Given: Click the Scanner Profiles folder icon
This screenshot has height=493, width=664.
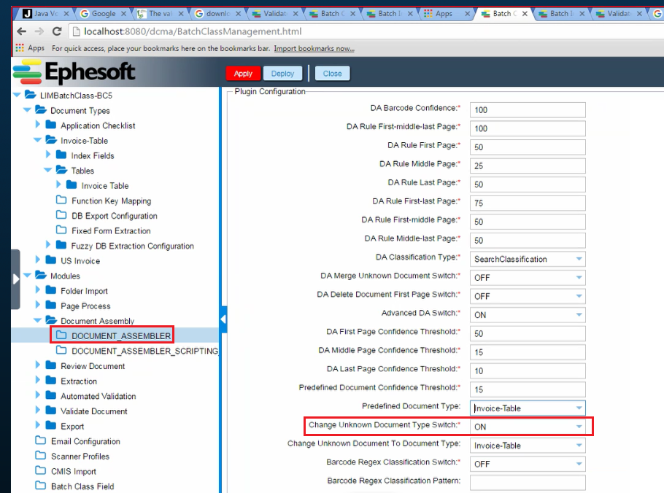Looking at the screenshot, I should click(41, 455).
